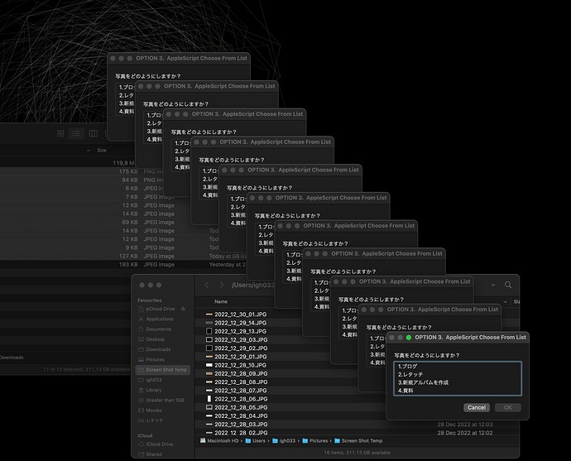Select file 2022_12_29_01.JPG
The image size is (571, 461).
(240, 357)
